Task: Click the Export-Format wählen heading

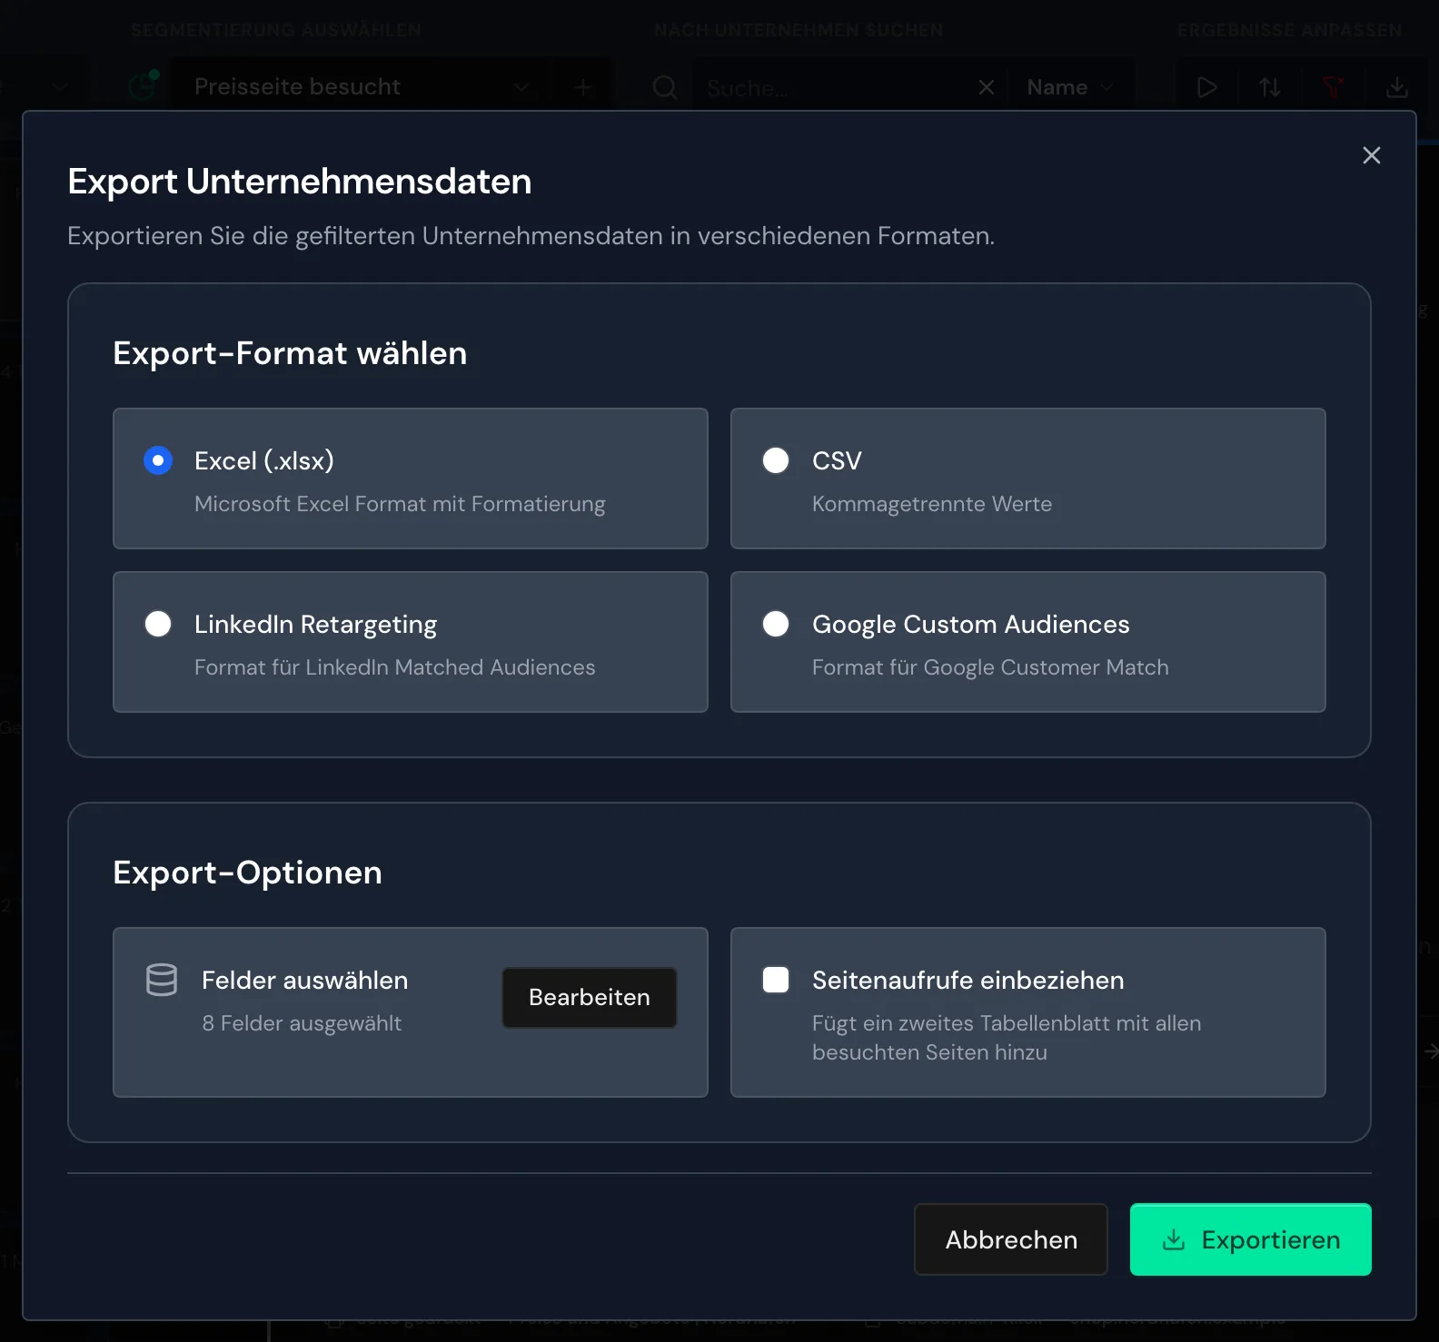Action: point(290,353)
